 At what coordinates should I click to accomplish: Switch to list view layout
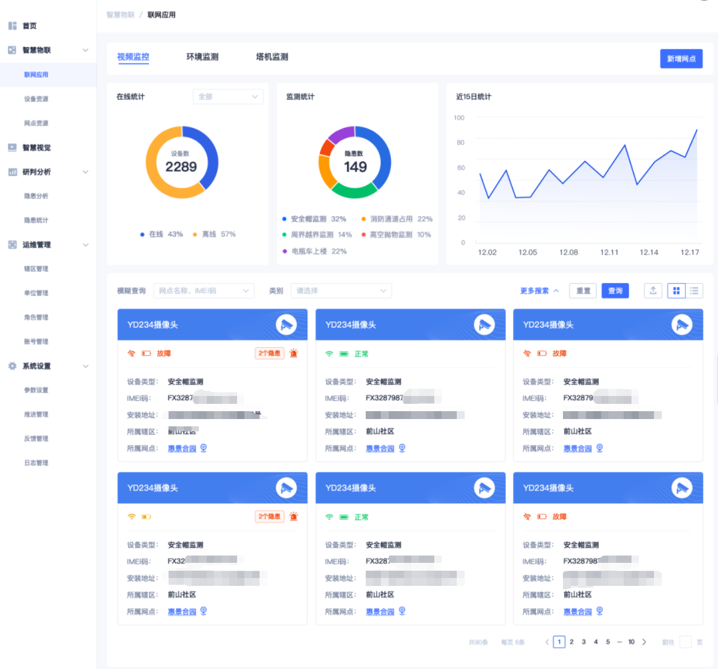coord(694,290)
